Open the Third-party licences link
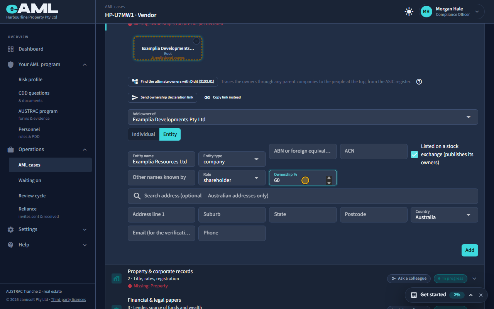Viewport: 494px width, 309px height. 68,300
